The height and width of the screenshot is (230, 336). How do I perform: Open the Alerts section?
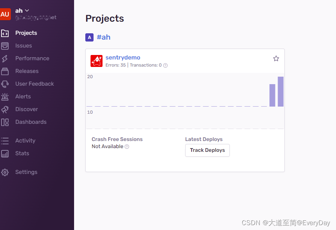click(x=23, y=96)
